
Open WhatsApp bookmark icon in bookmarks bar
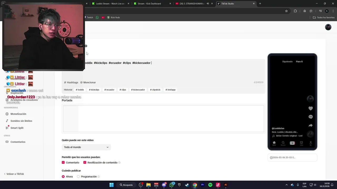(97, 17)
